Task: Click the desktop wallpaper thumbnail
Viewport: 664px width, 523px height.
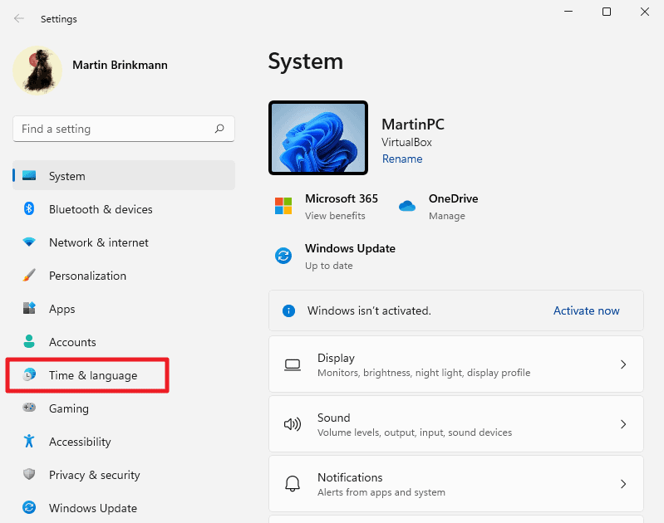Action: 318,138
